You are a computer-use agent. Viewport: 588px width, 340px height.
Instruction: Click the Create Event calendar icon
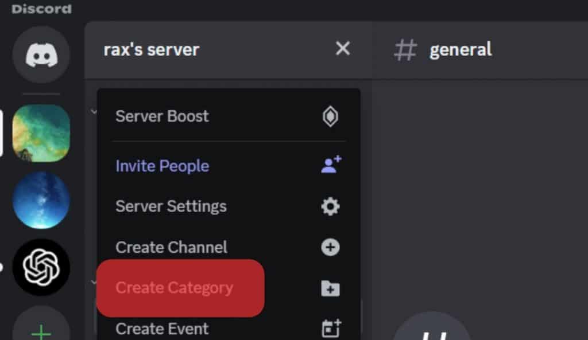(x=330, y=329)
